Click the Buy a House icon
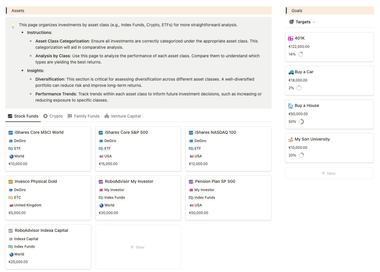Image resolution: width=380 pixels, height=272 pixels. pos(291,106)
